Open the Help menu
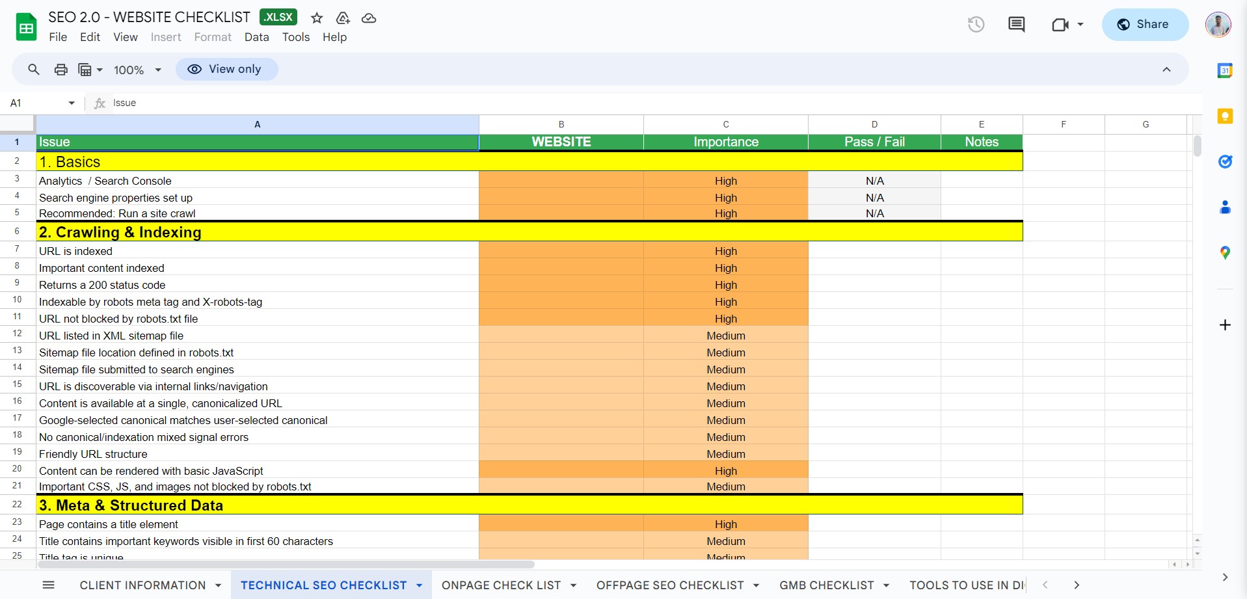The height and width of the screenshot is (599, 1247). pos(334,37)
